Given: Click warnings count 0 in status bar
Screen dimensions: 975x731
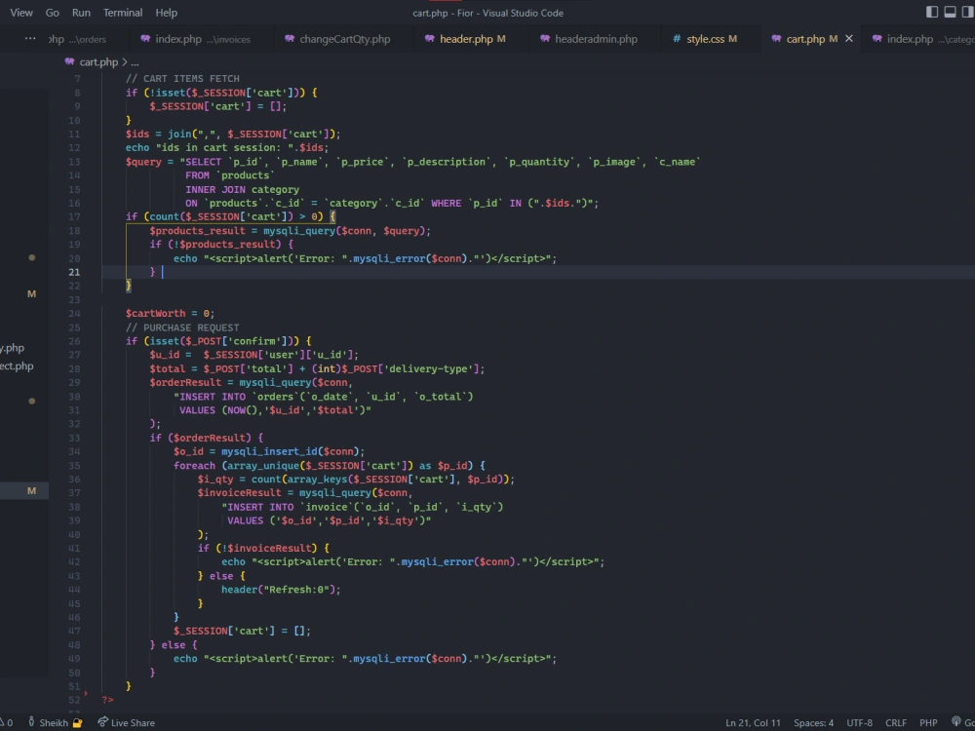Looking at the screenshot, I should pos(7,722).
